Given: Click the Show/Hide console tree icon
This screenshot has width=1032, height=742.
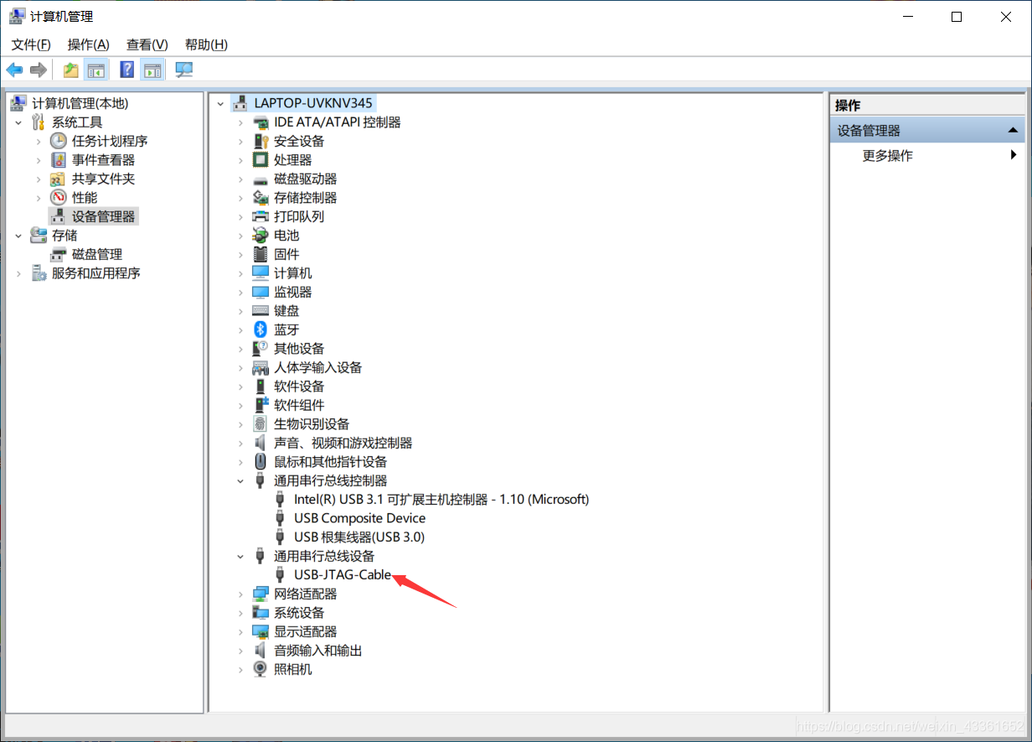Looking at the screenshot, I should [x=96, y=70].
